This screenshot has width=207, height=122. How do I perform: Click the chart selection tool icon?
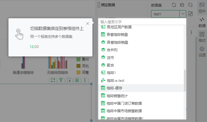69,80
